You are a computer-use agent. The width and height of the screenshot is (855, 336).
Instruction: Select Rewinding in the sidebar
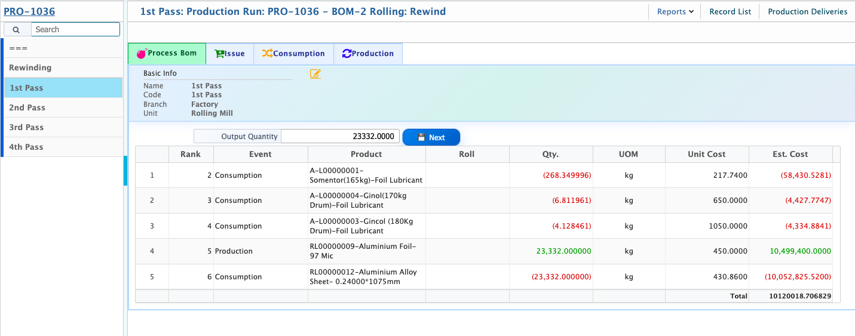[x=63, y=67]
